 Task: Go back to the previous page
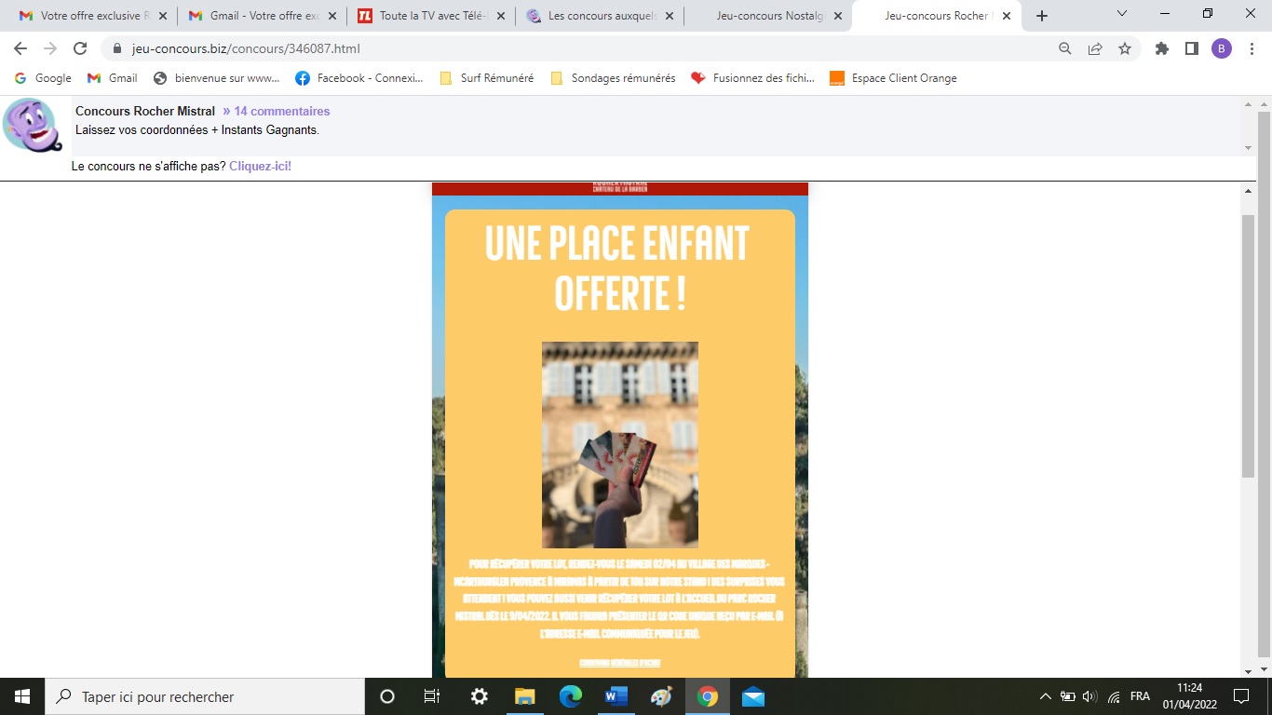click(x=20, y=48)
